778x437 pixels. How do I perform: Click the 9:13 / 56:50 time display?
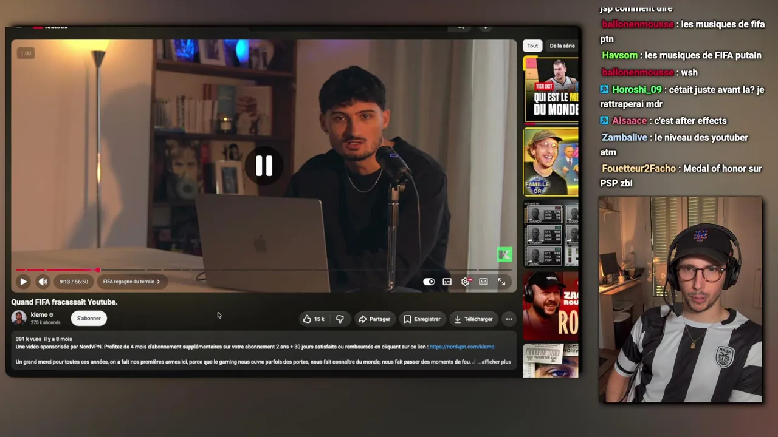(74, 282)
